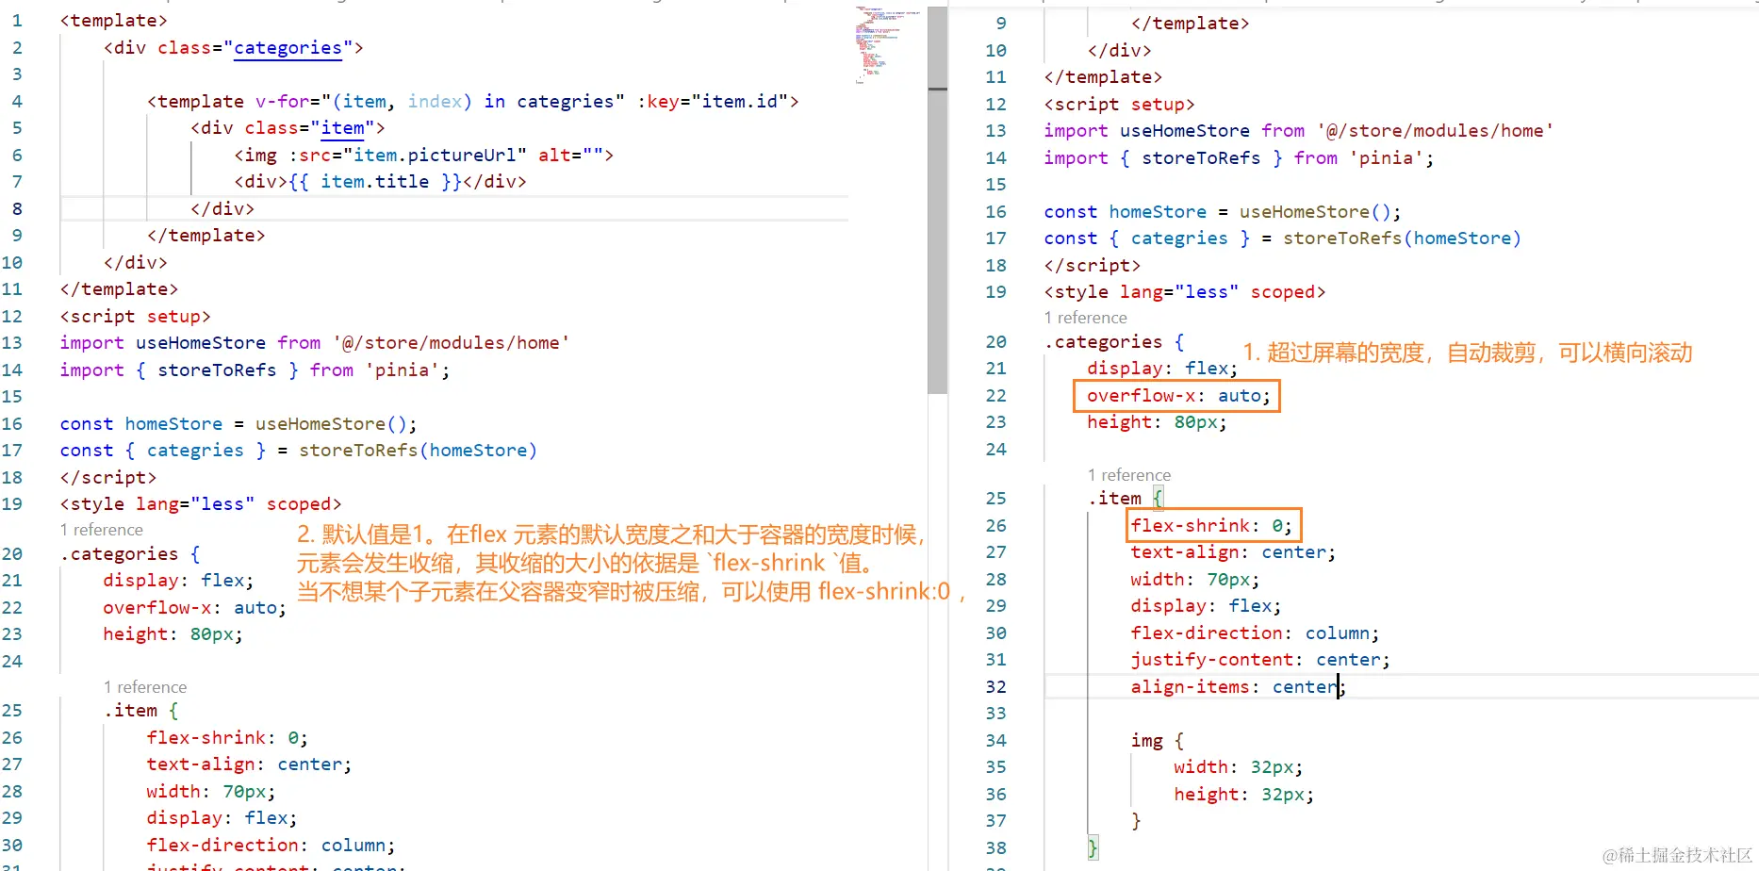Image resolution: width=1759 pixels, height=871 pixels.
Task: Place cursor on the v-for template line
Action: tap(473, 102)
